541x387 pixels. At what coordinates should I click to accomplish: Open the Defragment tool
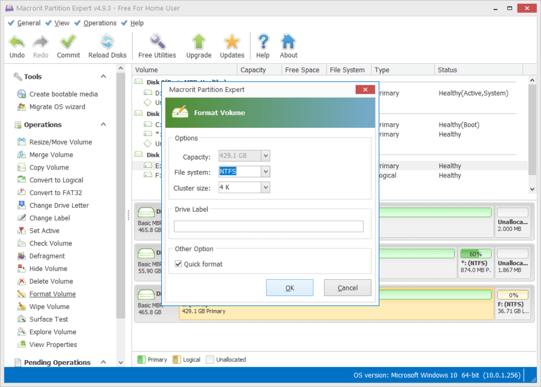click(x=47, y=256)
